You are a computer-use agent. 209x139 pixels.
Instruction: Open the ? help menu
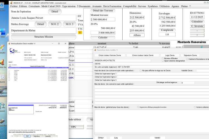click(190, 6)
